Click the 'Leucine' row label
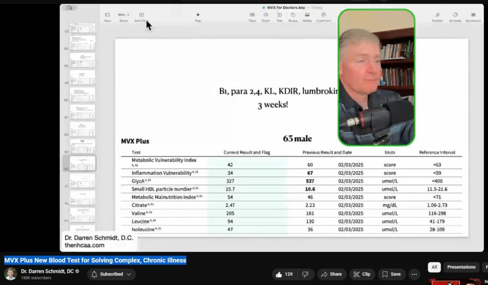 coord(141,221)
